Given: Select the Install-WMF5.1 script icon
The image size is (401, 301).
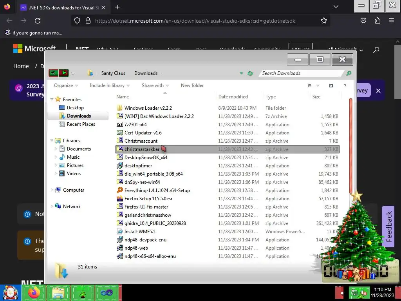Looking at the screenshot, I should click(x=120, y=231).
